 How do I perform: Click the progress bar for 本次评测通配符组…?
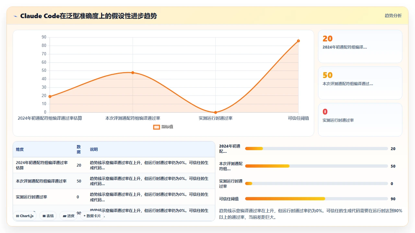316,166
